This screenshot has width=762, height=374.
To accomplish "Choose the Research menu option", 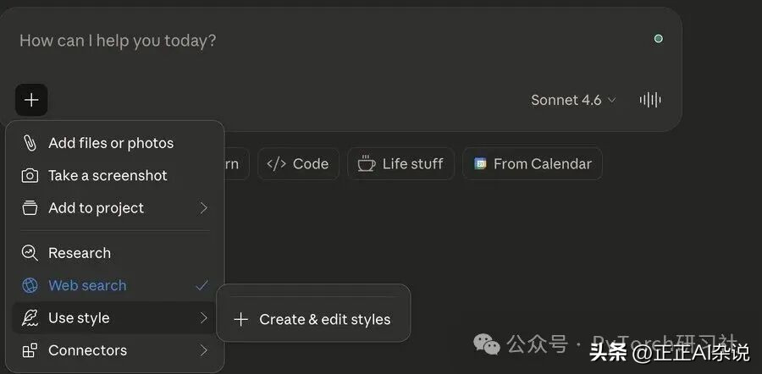I will [x=80, y=253].
